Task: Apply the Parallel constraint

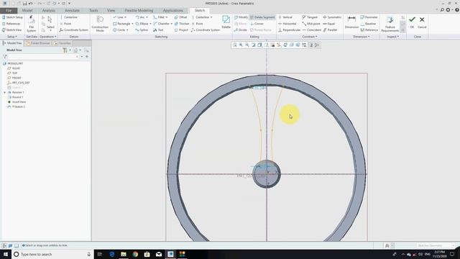Action: pyautogui.click(x=331, y=30)
